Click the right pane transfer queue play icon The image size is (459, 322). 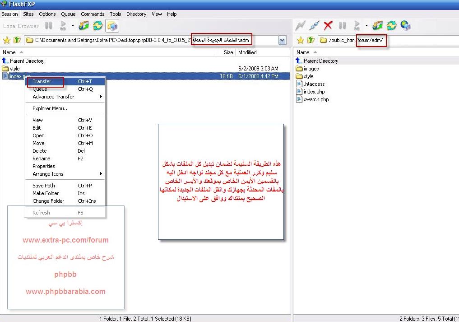tap(357, 26)
